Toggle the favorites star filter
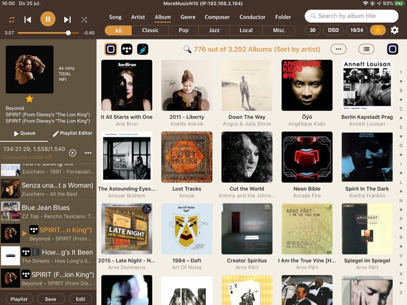The height and width of the screenshot is (305, 407). (x=378, y=30)
